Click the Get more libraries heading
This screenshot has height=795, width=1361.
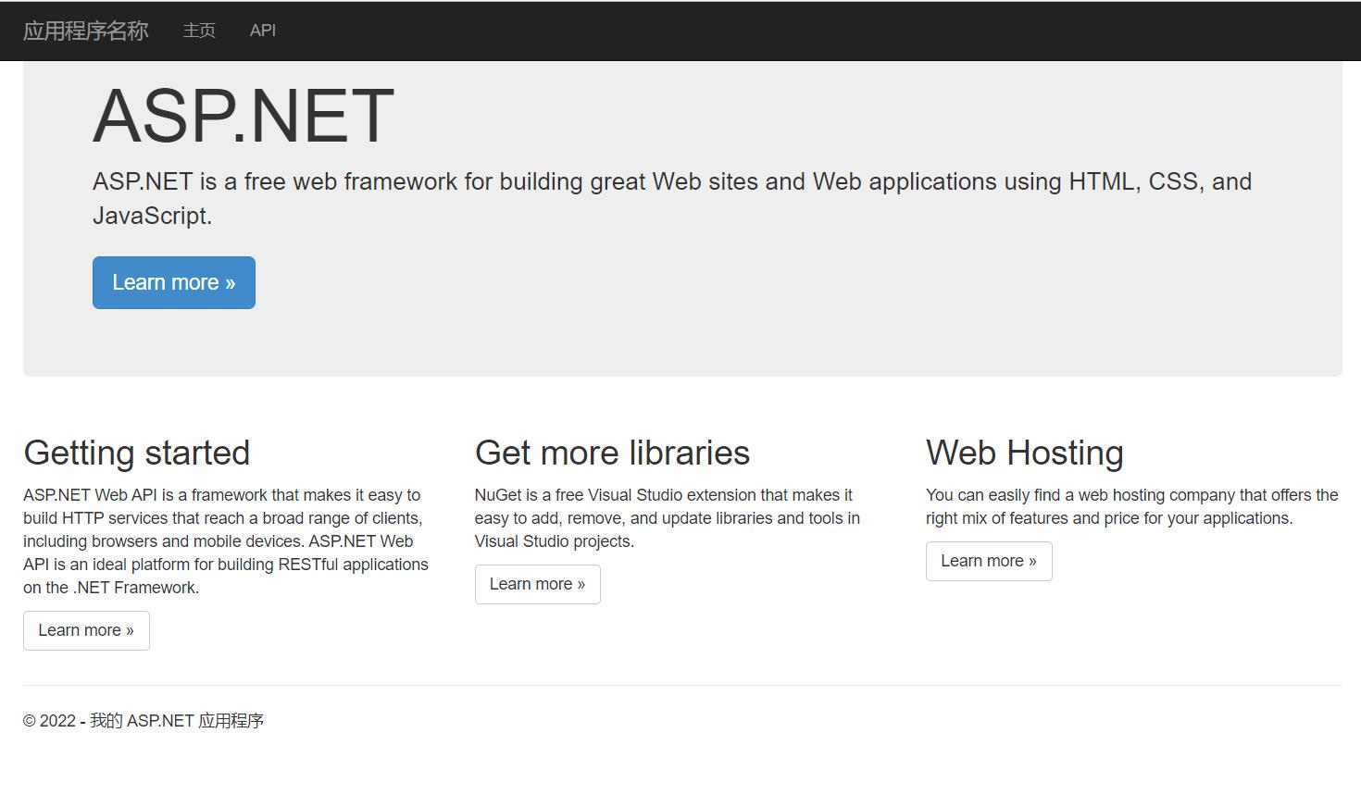point(612,453)
